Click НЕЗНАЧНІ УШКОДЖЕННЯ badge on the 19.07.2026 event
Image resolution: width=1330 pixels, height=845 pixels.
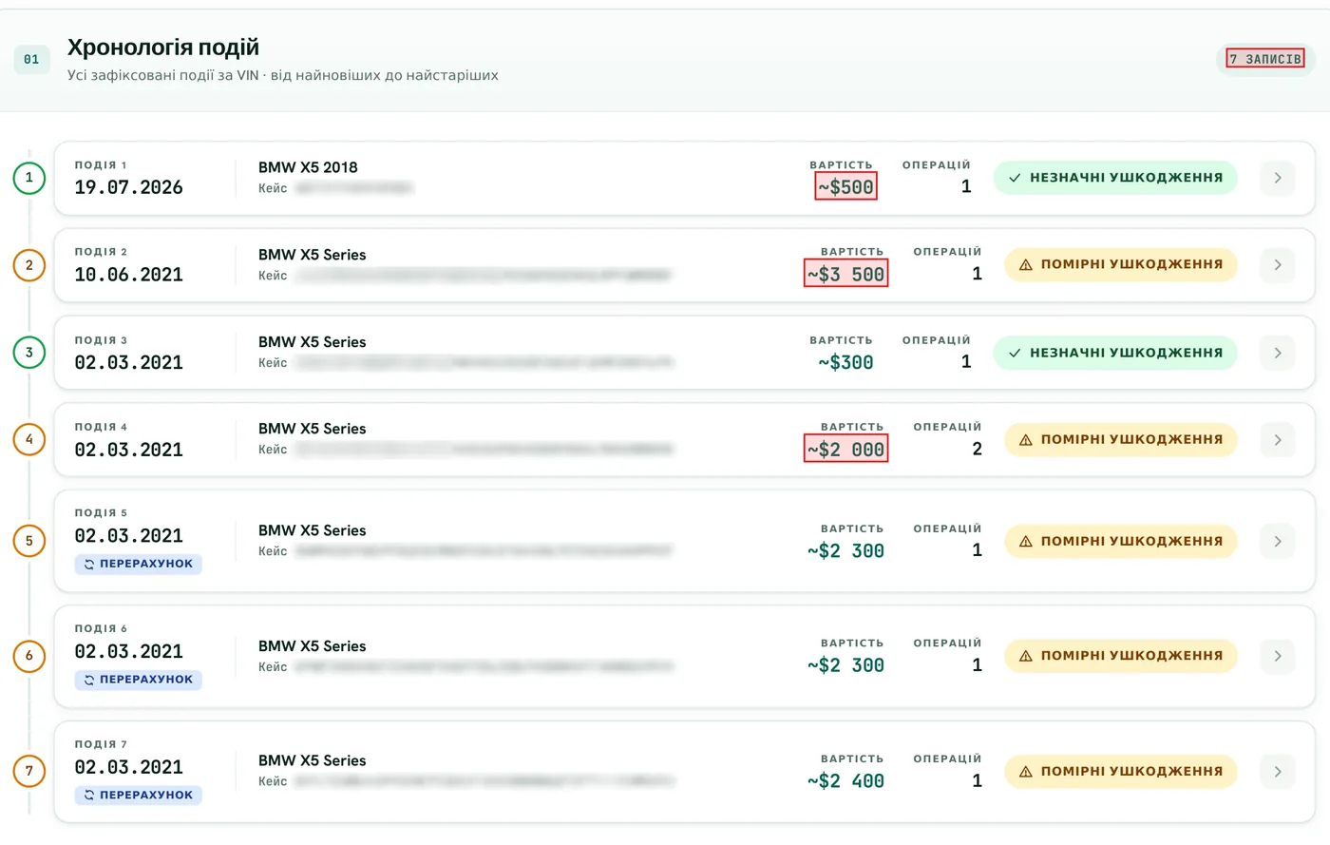pyautogui.click(x=1115, y=178)
